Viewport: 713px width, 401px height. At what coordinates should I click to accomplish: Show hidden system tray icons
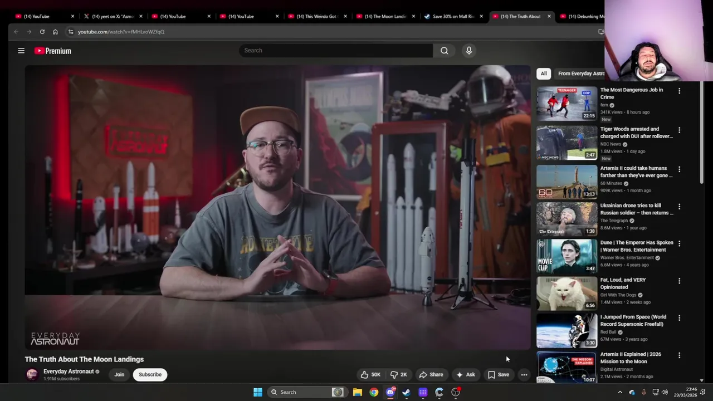click(x=620, y=392)
